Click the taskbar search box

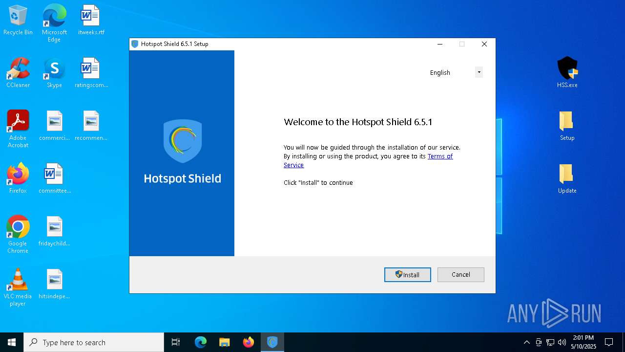[94, 342]
